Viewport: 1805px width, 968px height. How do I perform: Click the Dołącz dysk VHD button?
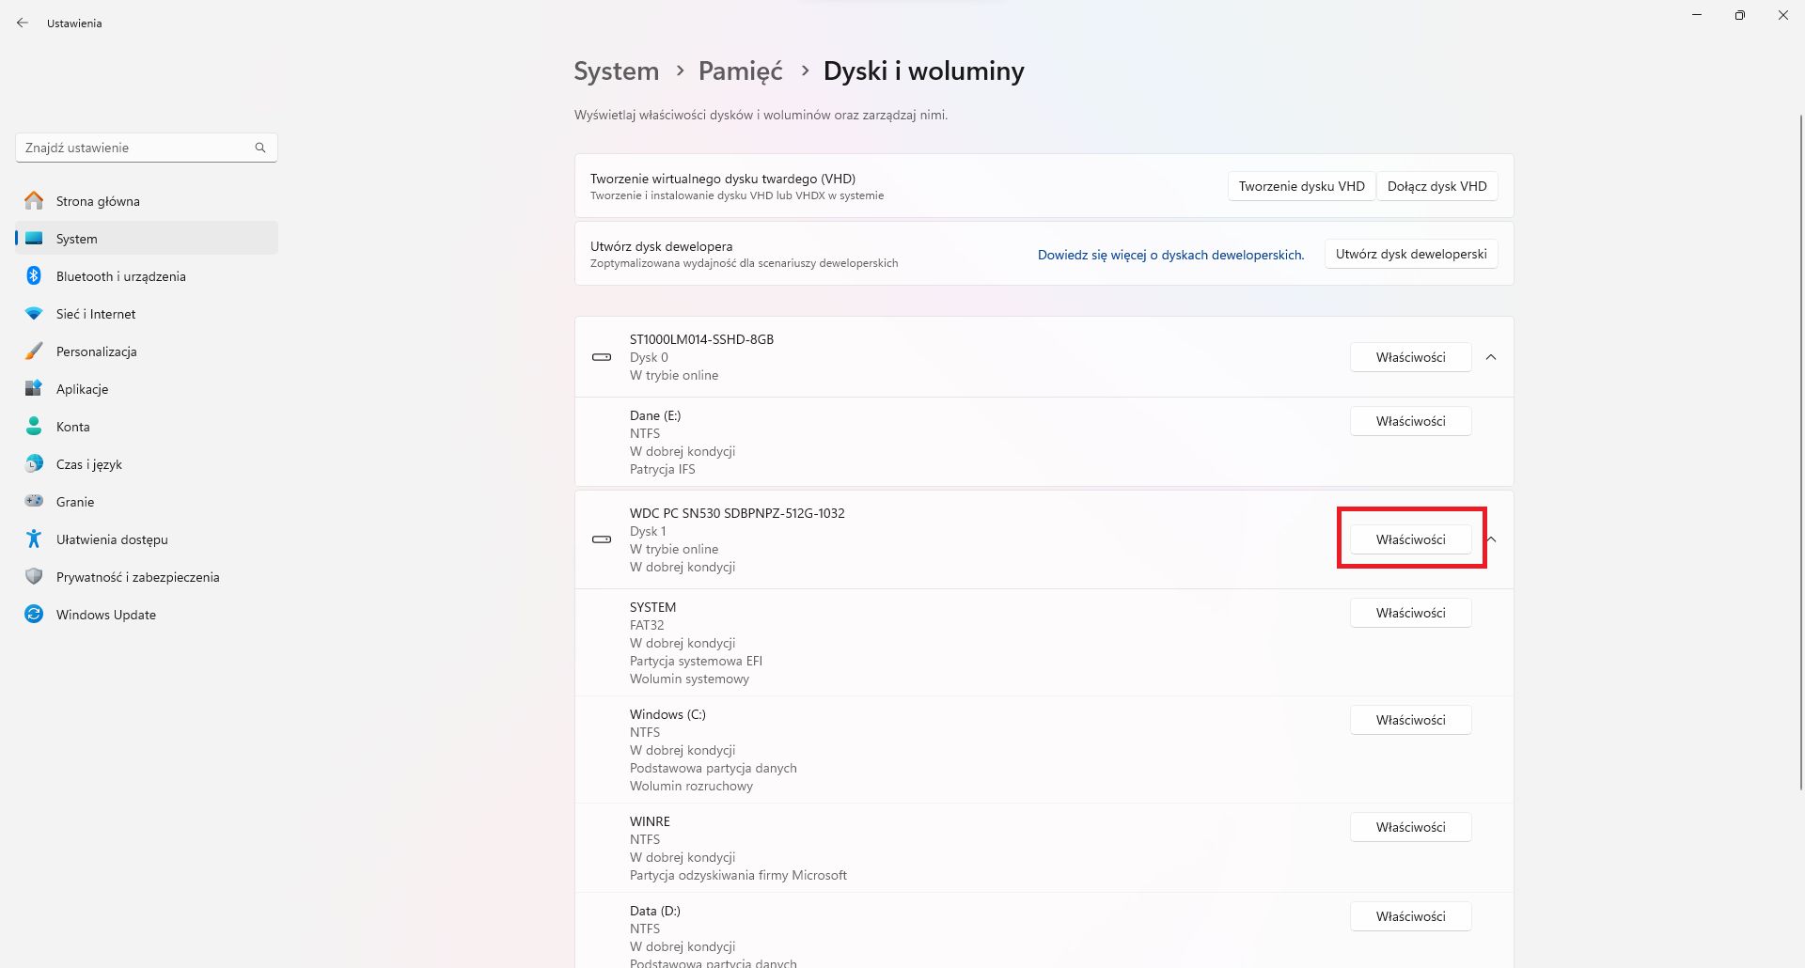(1437, 185)
